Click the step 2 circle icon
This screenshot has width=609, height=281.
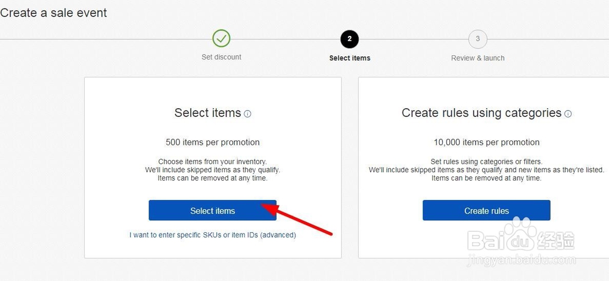(x=350, y=39)
